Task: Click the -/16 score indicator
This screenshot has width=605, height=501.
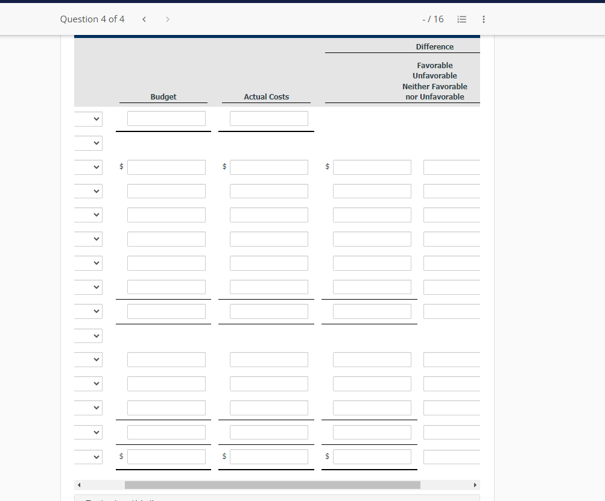Action: pyautogui.click(x=433, y=19)
